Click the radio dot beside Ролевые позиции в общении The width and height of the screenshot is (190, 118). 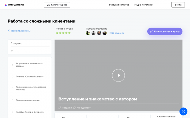[x=12, y=112]
